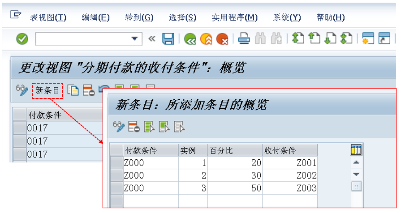Click the Copy As icon in overview toolbar
401x213 pixels.
[73, 90]
